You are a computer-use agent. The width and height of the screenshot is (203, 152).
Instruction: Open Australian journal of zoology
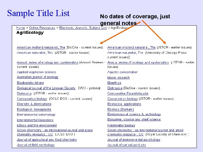point(37,77)
